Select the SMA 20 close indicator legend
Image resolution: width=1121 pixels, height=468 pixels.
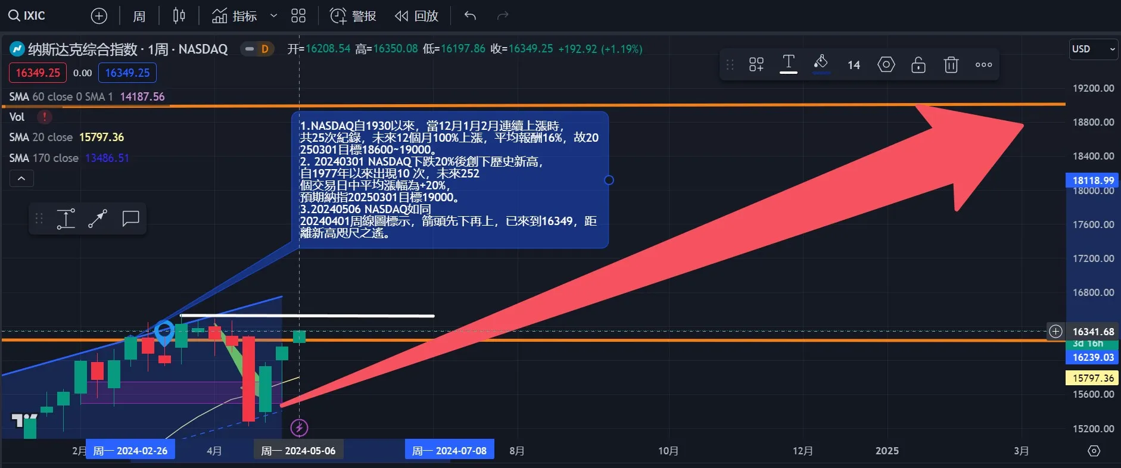click(x=67, y=137)
